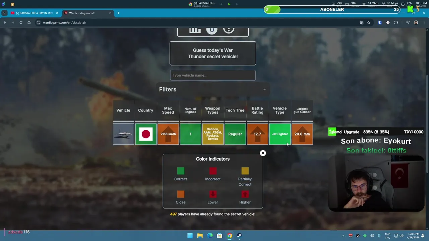Open the tab search dropdown arrow

point(4,13)
